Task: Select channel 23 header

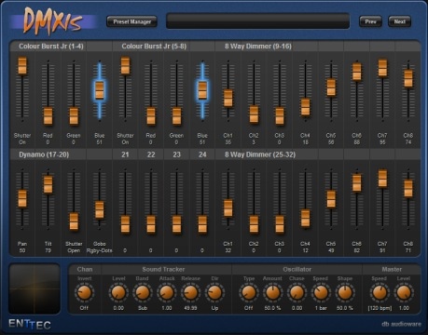Action: 176,154
